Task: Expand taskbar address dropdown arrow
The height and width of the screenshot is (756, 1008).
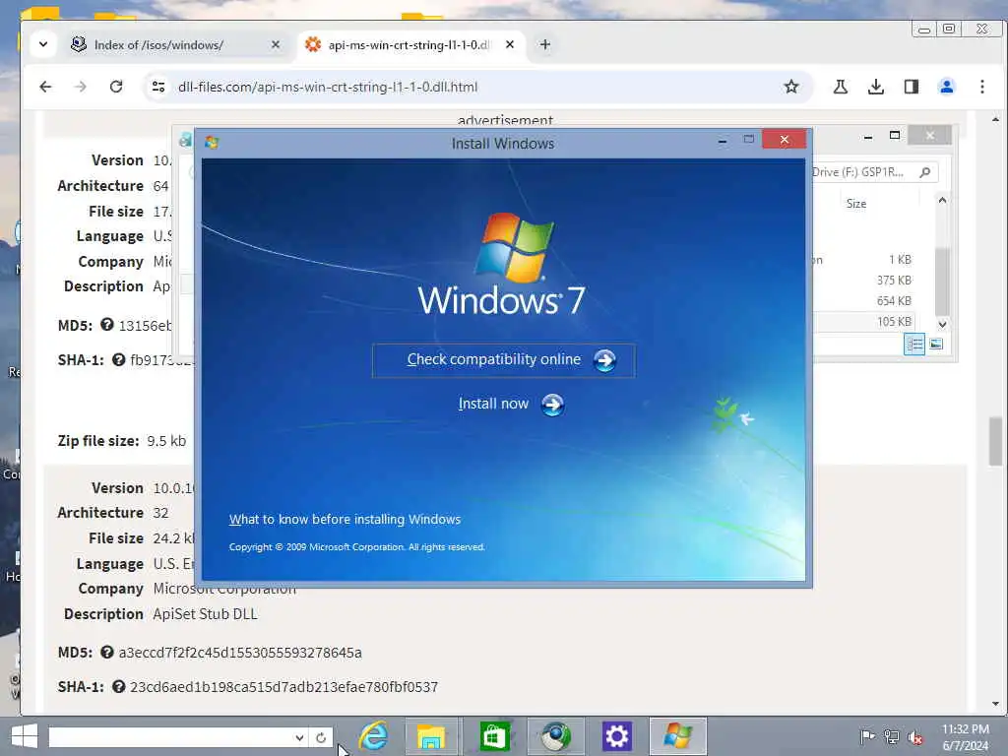Action: [299, 737]
